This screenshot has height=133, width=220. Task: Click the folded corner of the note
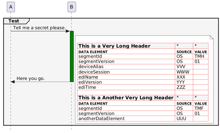(x=212, y=37)
